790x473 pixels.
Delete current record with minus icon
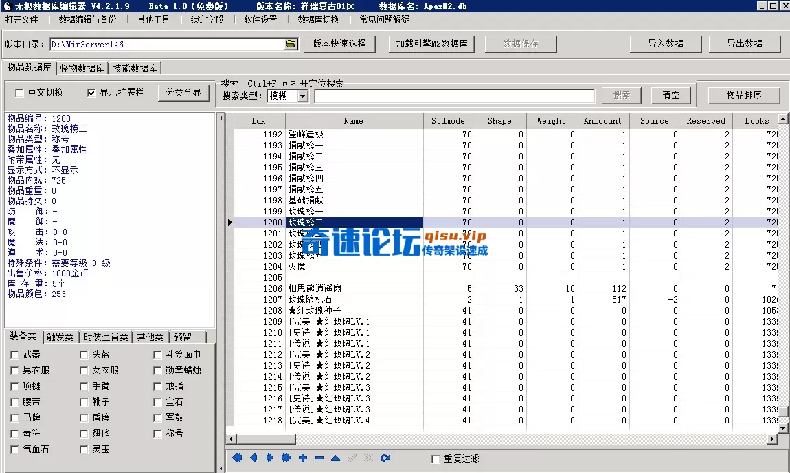point(319,458)
